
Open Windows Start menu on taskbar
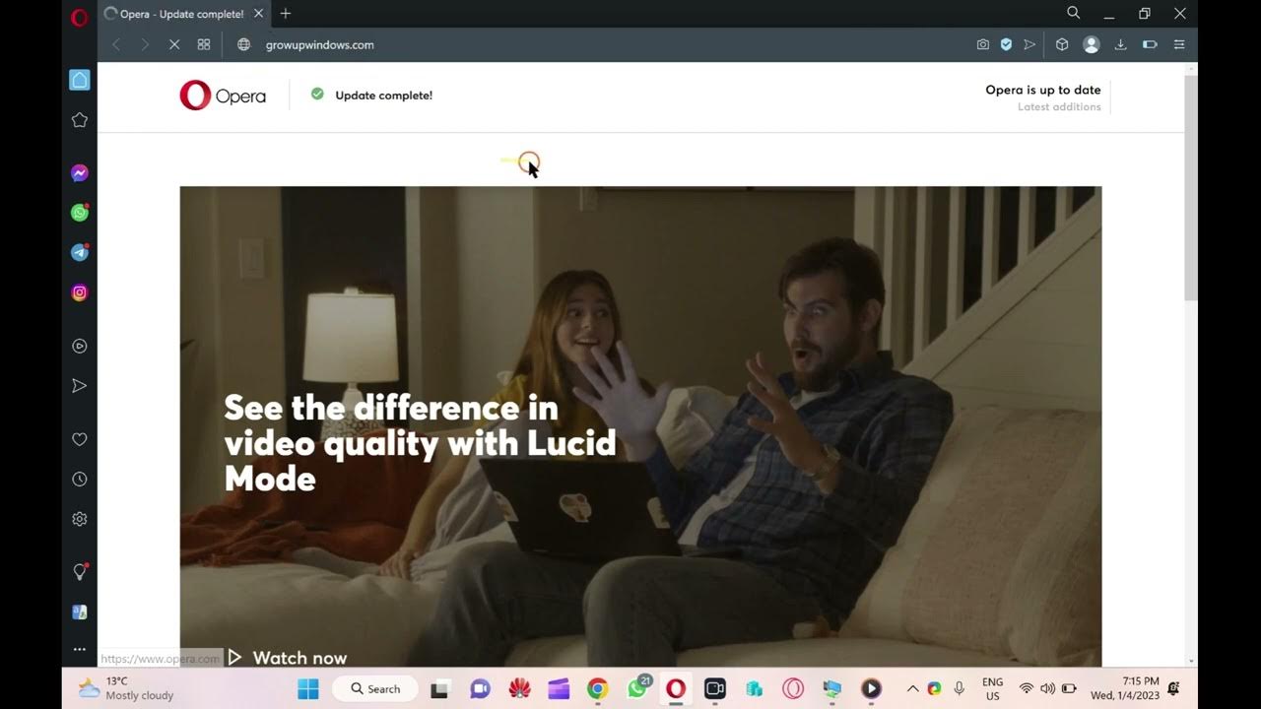coord(308,688)
